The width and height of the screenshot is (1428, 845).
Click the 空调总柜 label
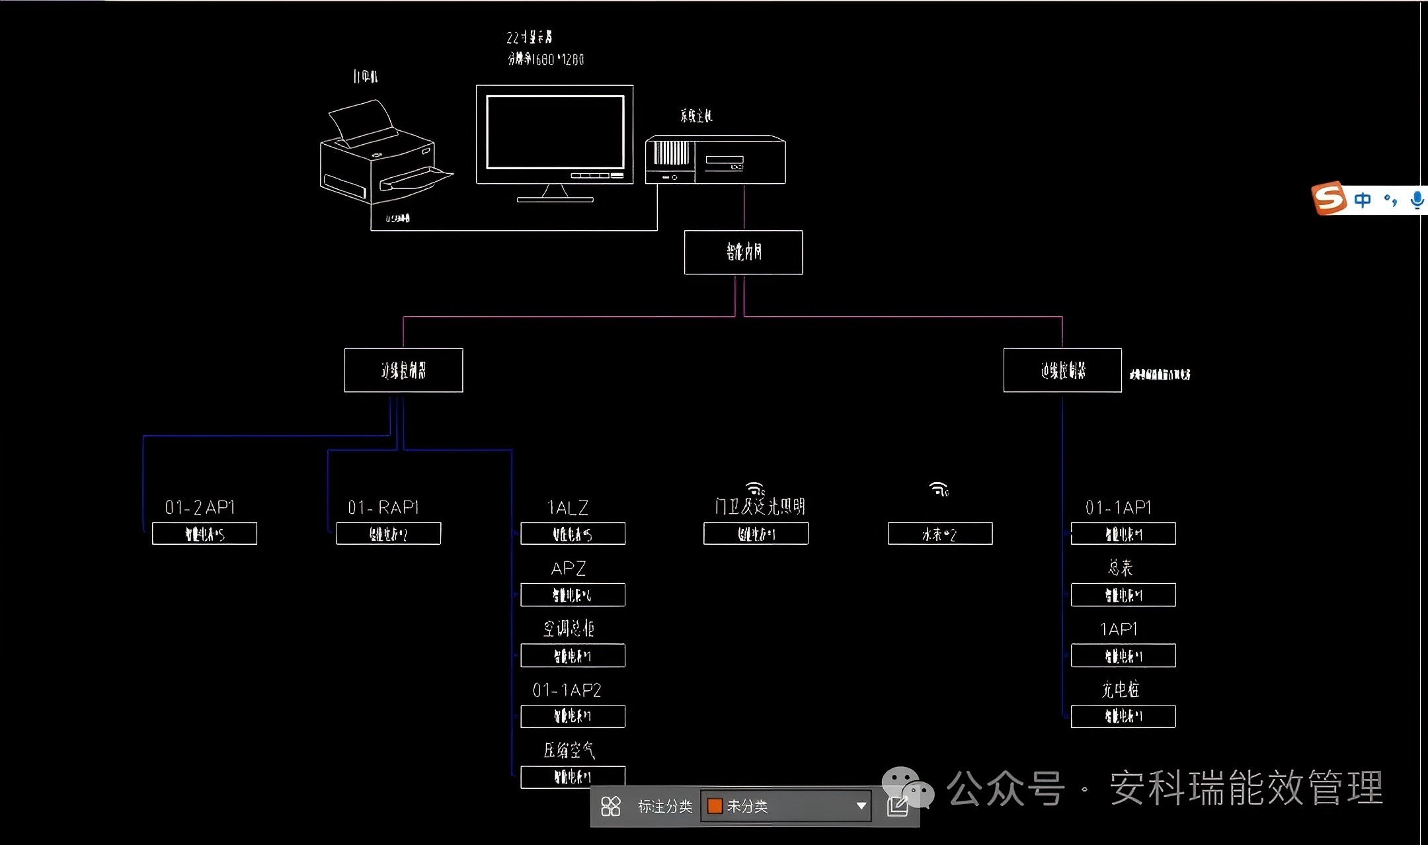point(569,628)
